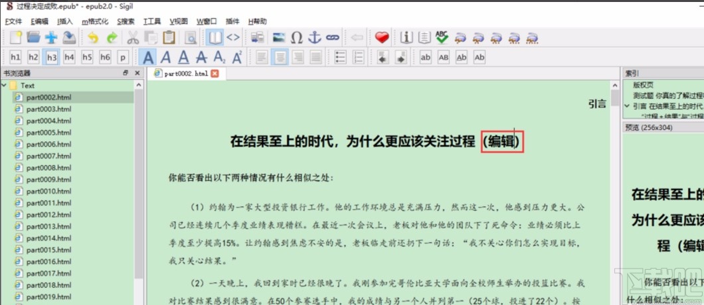Collapse the Text folder in book browser
704x305 pixels.
(x=4, y=86)
